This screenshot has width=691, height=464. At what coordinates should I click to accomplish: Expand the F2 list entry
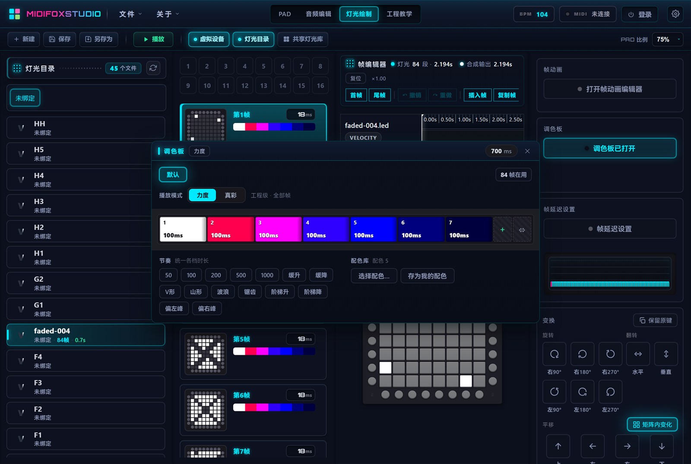[x=86, y=413]
